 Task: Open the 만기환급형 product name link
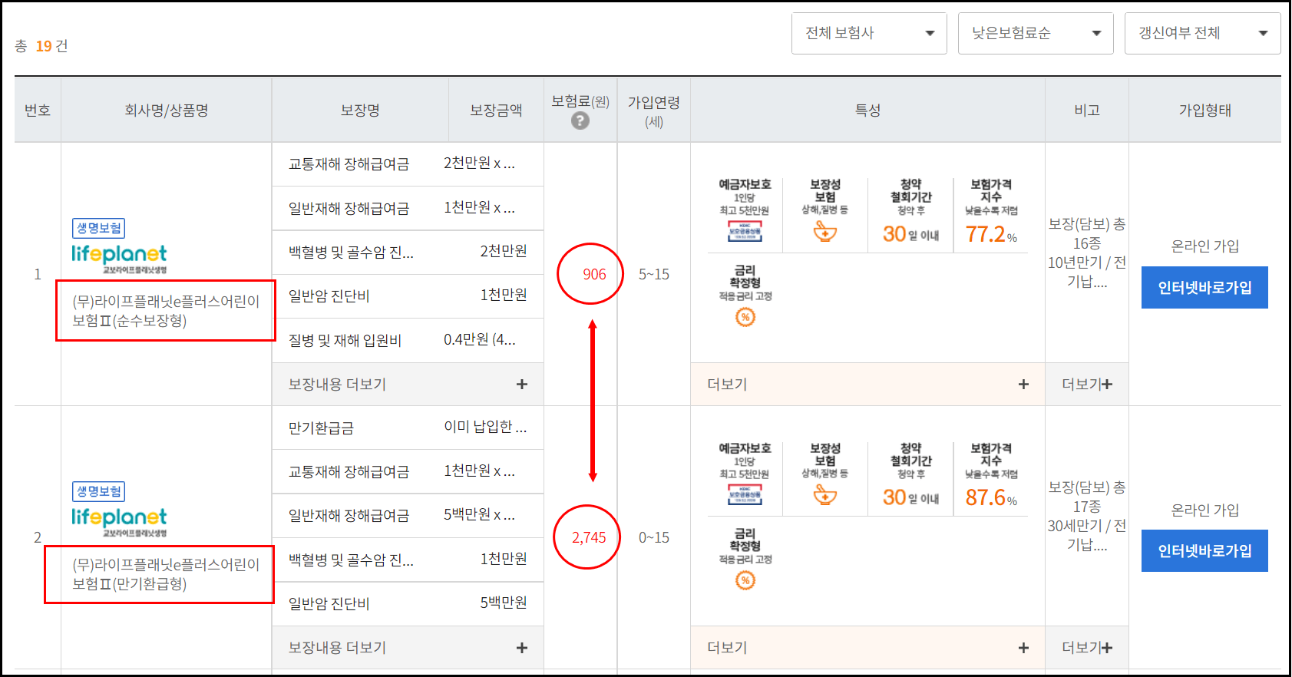click(166, 574)
